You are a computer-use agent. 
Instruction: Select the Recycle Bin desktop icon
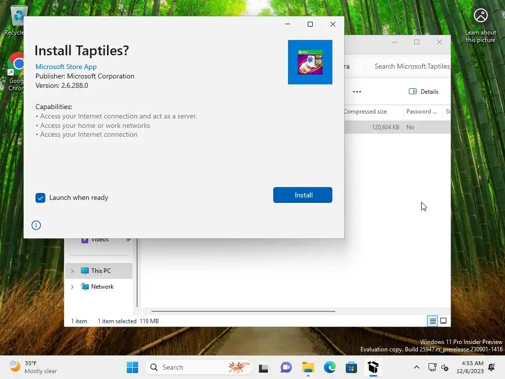tap(15, 21)
